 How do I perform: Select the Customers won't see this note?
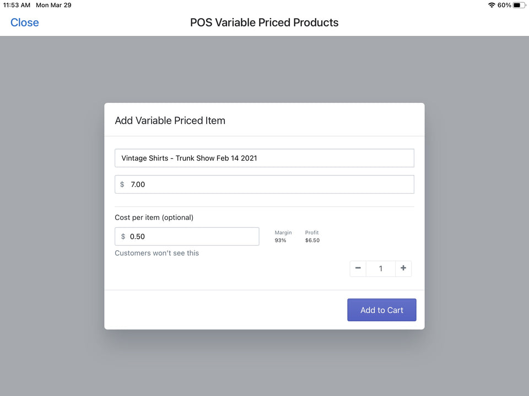tap(157, 253)
